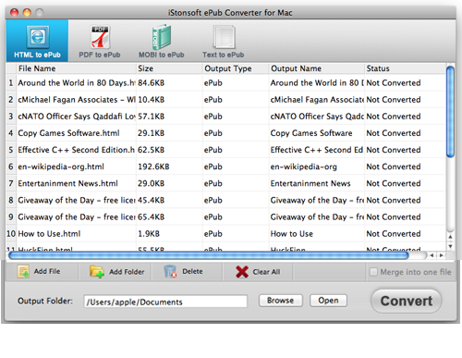Sort by Size column header
Viewport: 462px width, 358px height.
point(169,68)
